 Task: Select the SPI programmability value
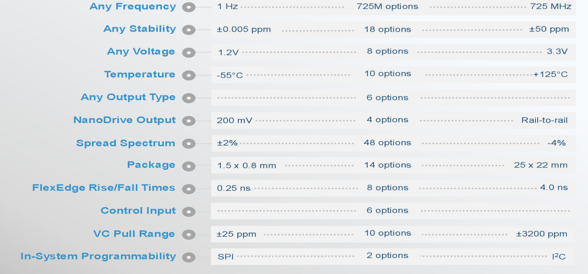click(x=225, y=257)
